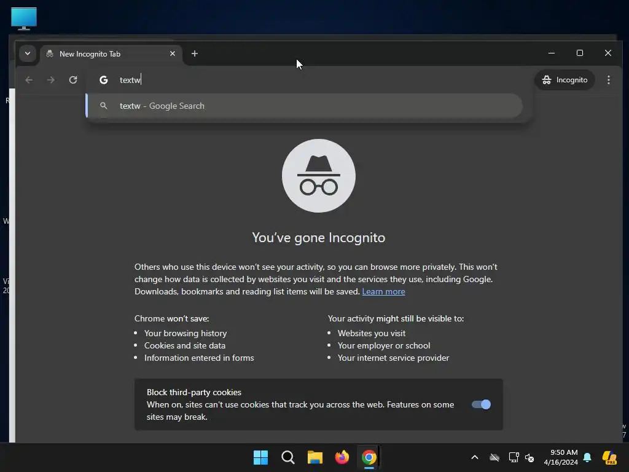Image resolution: width=629 pixels, height=472 pixels.
Task: Click the 'Chrome won't save:' label
Action: 172,318
